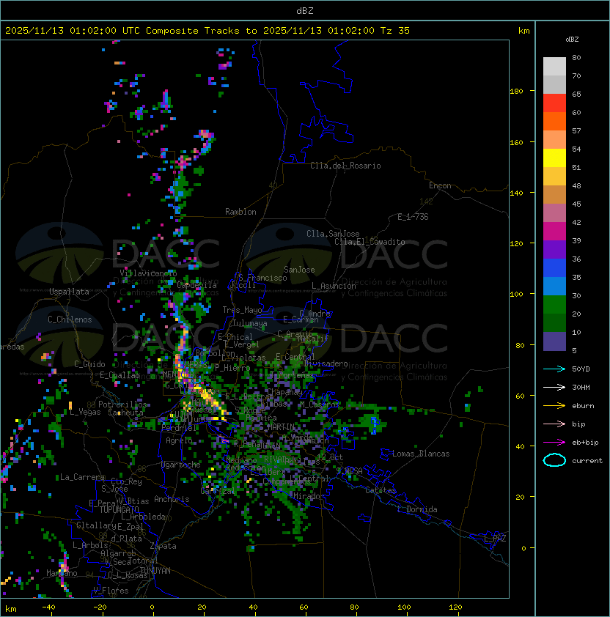Pick the dark orange 60–57 dBZ swatch
Screen dimensions: 610x617
(x=554, y=121)
